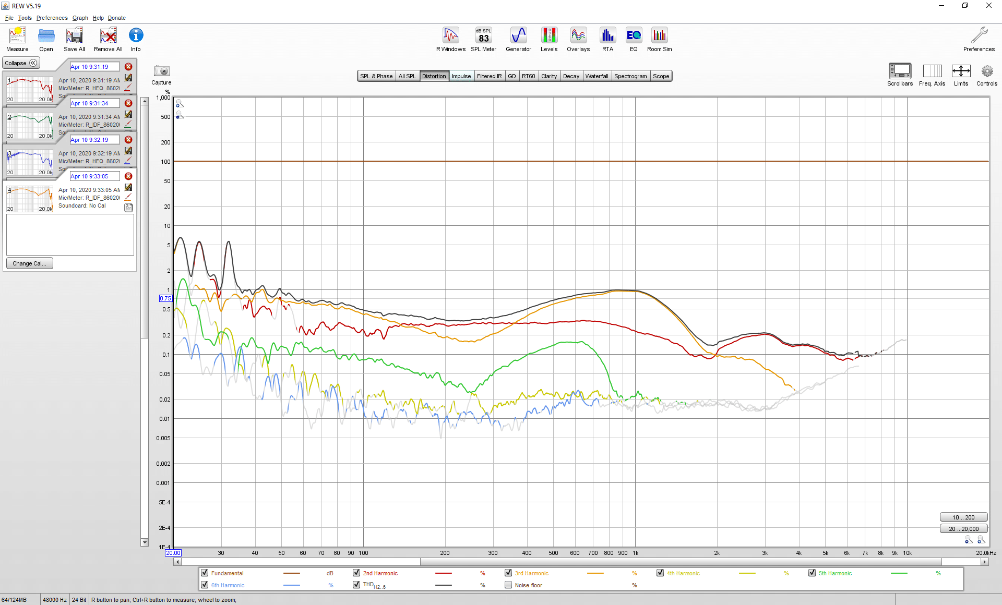The height and width of the screenshot is (605, 1002).
Task: Set frequency range to 10 .. 200
Action: point(963,517)
